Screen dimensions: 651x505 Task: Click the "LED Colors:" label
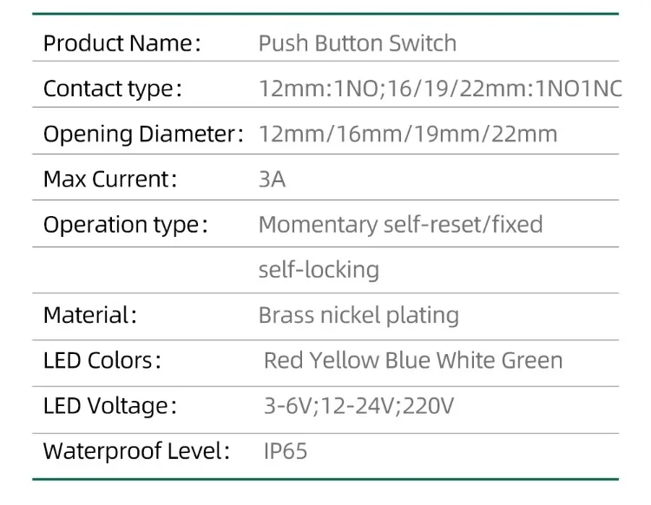102,360
